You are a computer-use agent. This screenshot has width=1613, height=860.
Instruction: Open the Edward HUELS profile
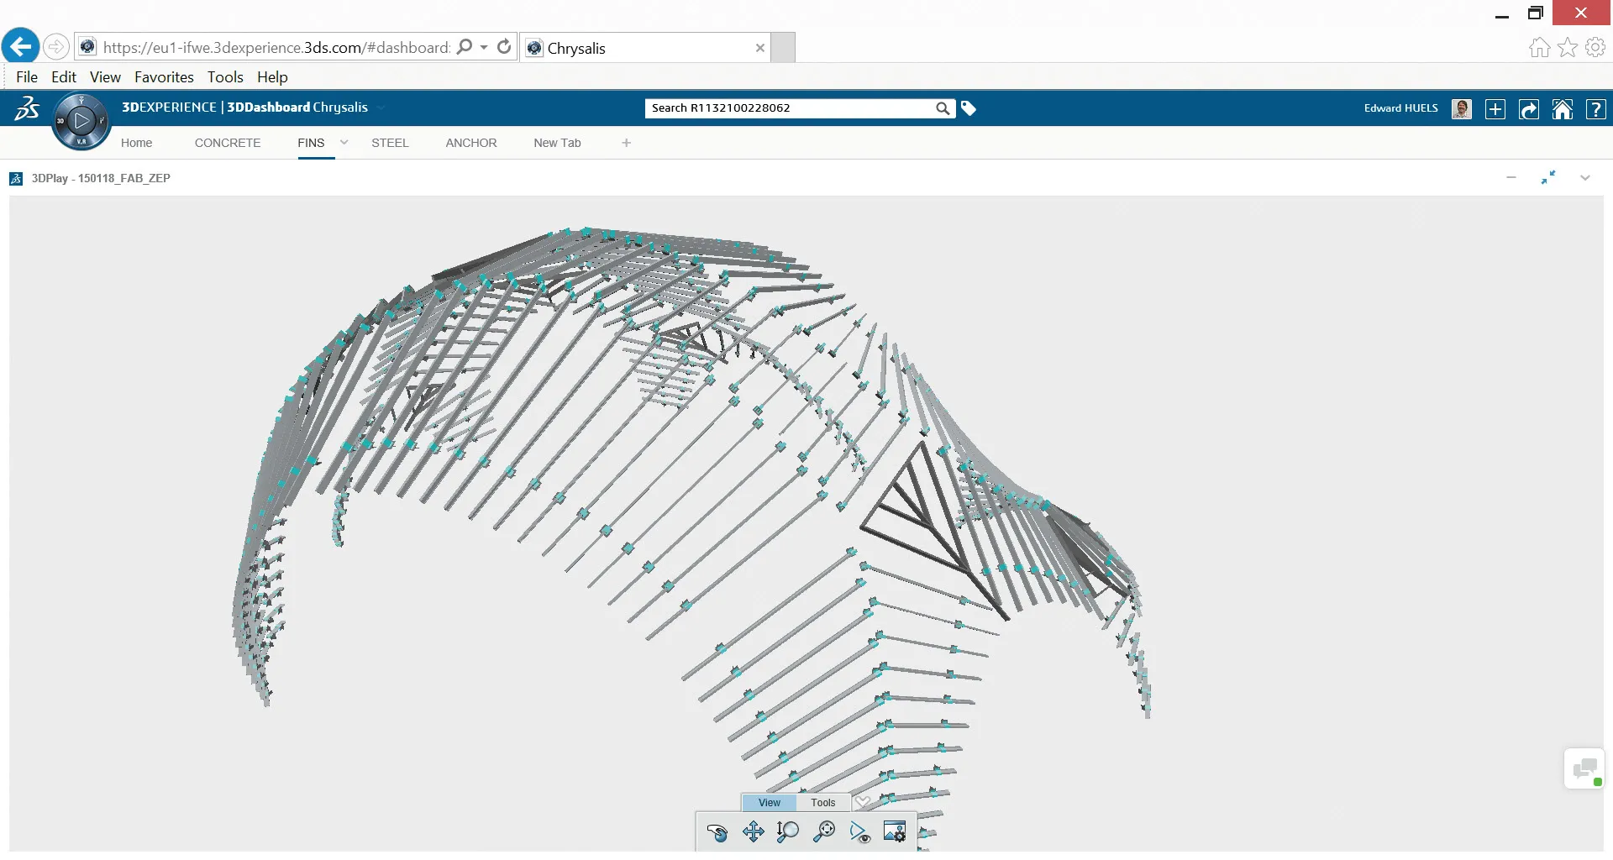(1461, 109)
